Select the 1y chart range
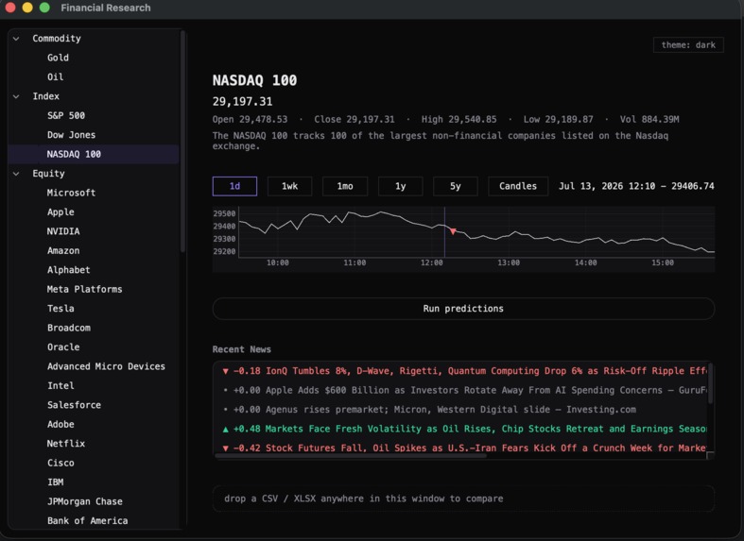Viewport: 744px width, 541px height. tap(401, 186)
